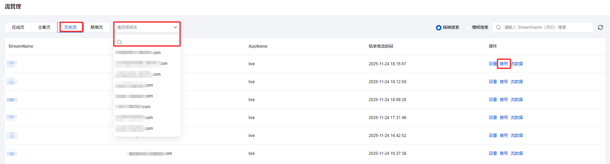This screenshot has width=610, height=164.
Task: Open the 历史流 tab
Action: click(70, 27)
